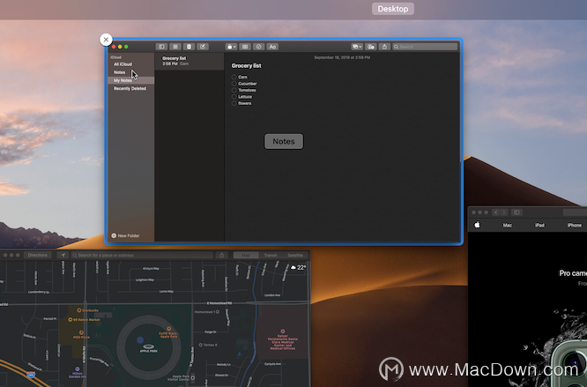Check the flowers checklist item

coord(234,103)
